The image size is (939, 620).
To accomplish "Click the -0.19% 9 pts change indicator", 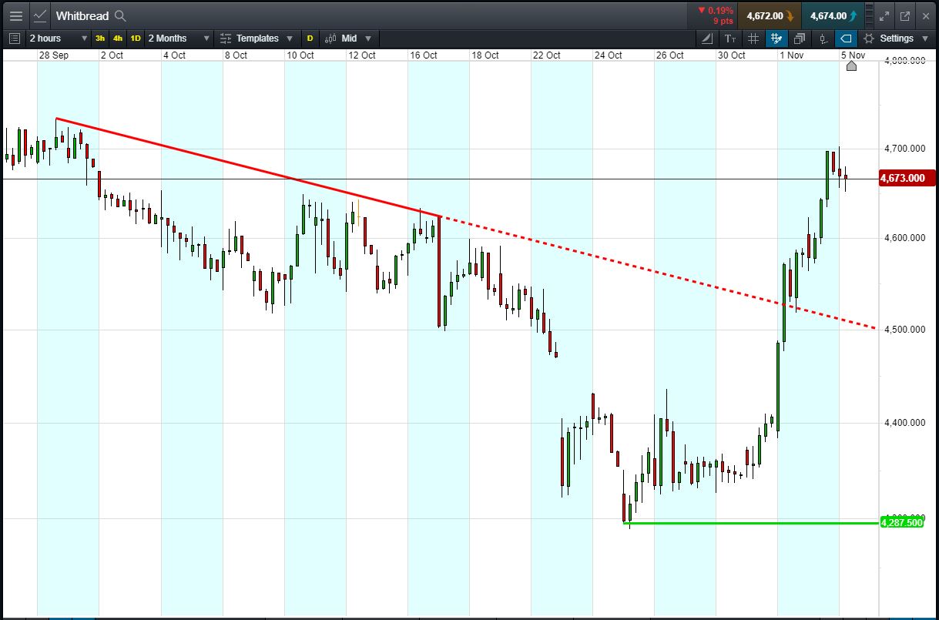I will [714, 15].
